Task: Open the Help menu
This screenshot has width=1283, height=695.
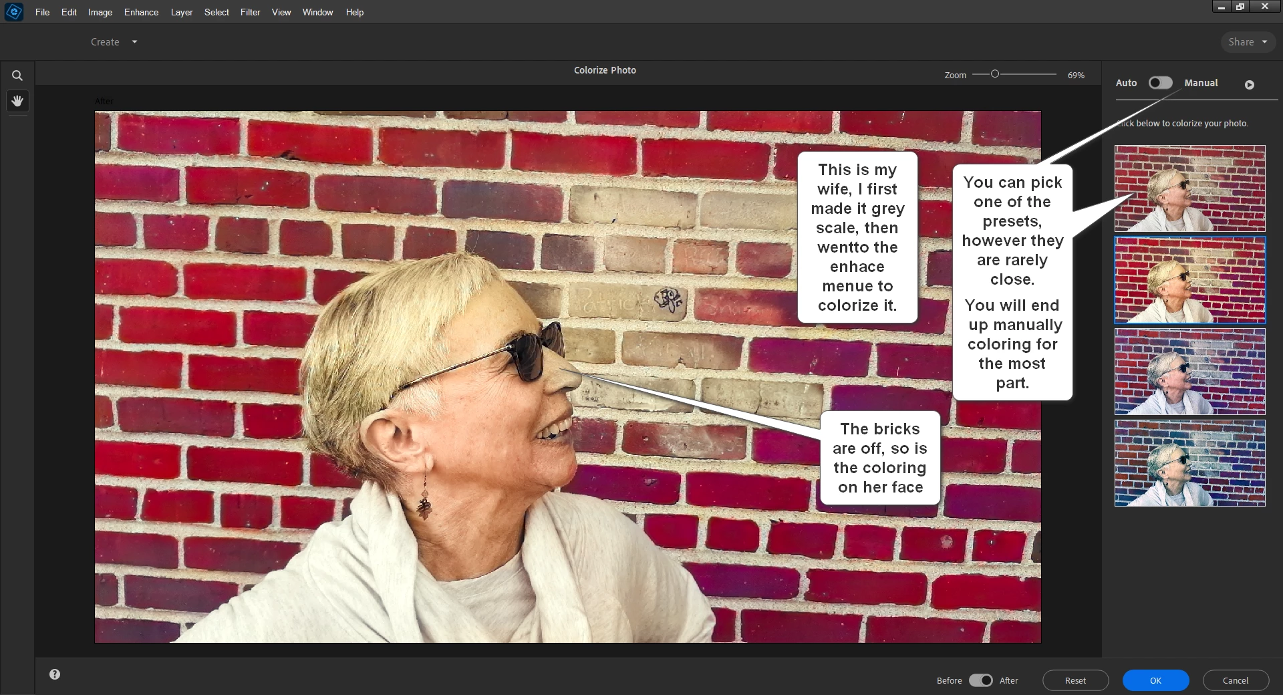Action: pyautogui.click(x=355, y=12)
